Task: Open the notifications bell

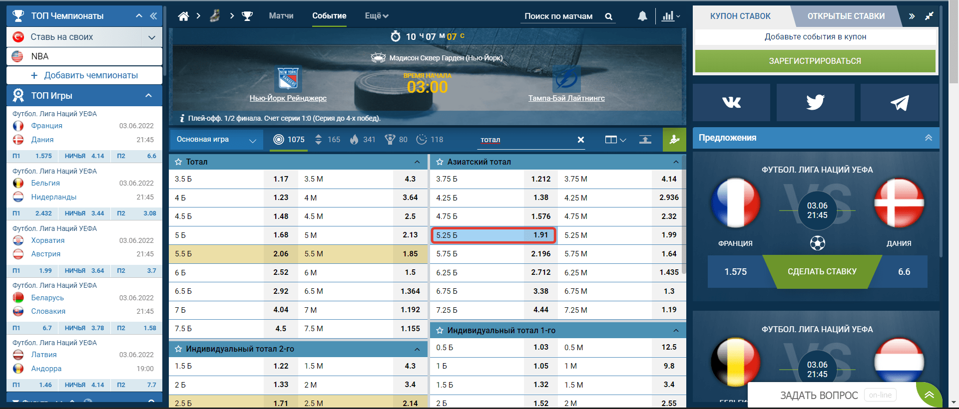Action: 642,16
